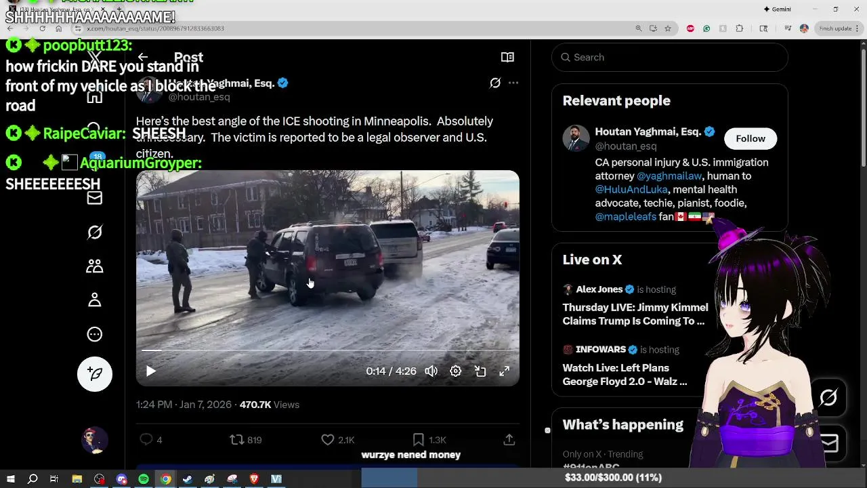Play the video in the post
The width and height of the screenshot is (867, 488).
150,371
